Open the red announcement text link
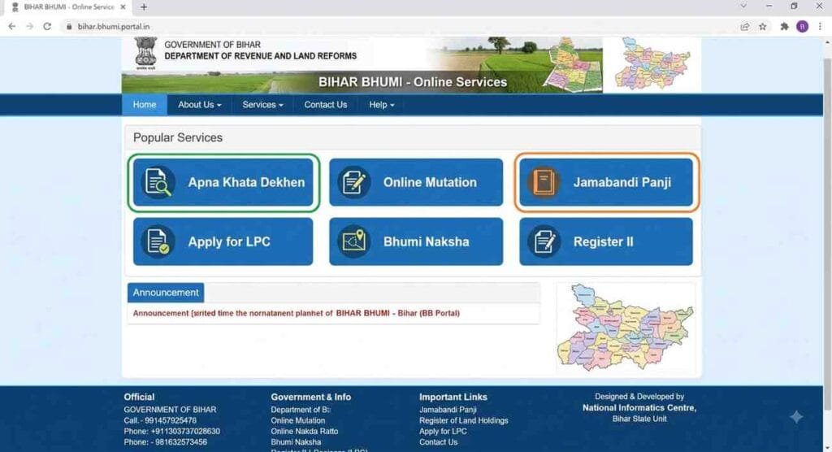832x452 pixels. point(296,313)
